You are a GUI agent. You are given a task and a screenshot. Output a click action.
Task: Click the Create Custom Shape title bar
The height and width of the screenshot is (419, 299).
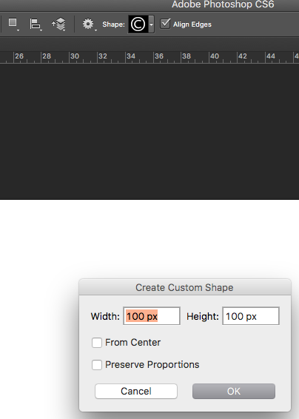pyautogui.click(x=184, y=287)
